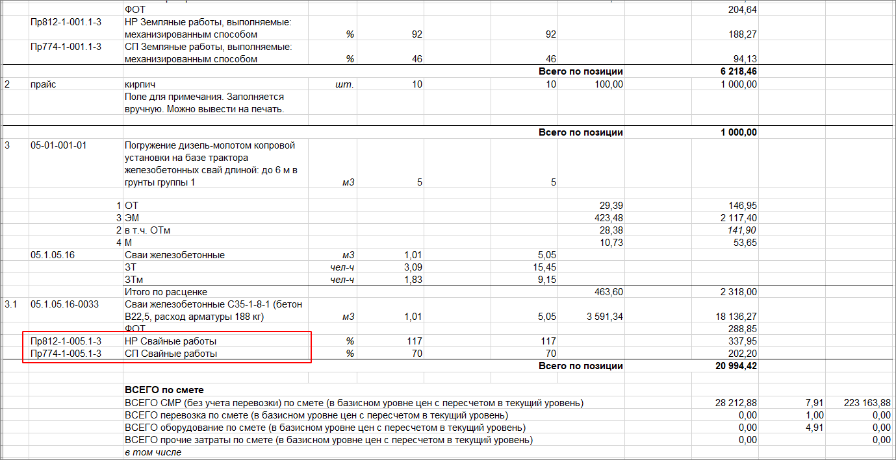Viewport: 896px width, 460px height.
Task: Select the cell 'СП Свайные работы'
Action: (x=170, y=354)
